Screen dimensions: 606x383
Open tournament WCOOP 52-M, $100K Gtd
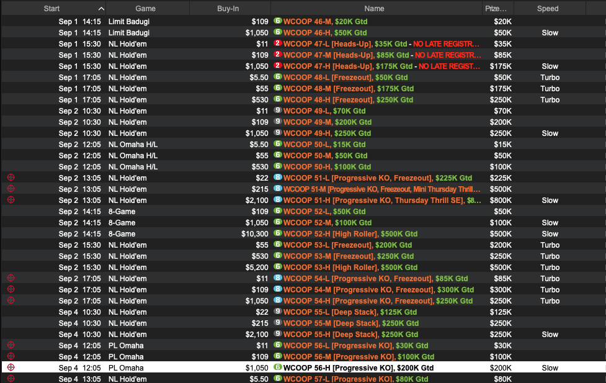tap(328, 223)
